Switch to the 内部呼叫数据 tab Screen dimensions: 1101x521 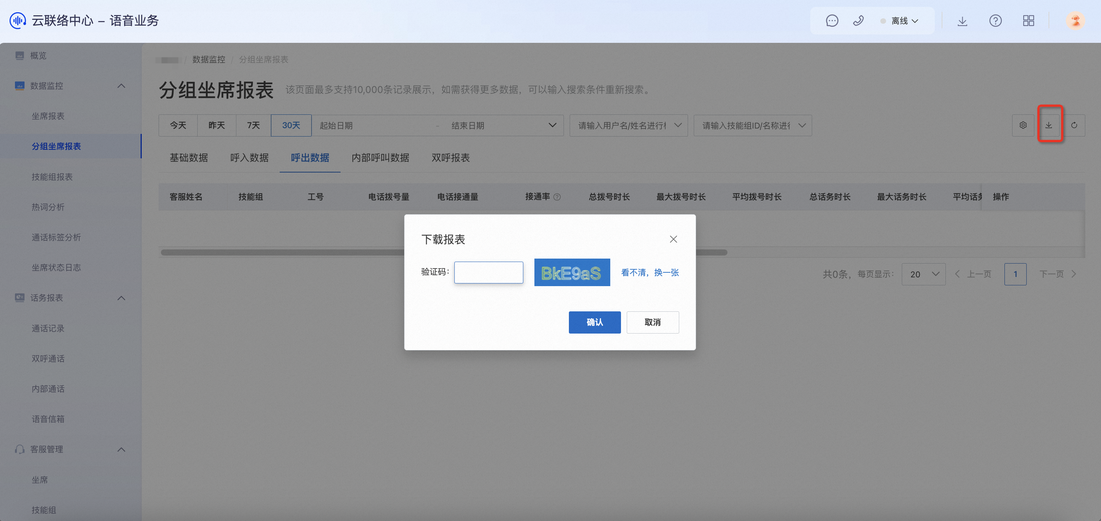pyautogui.click(x=380, y=158)
